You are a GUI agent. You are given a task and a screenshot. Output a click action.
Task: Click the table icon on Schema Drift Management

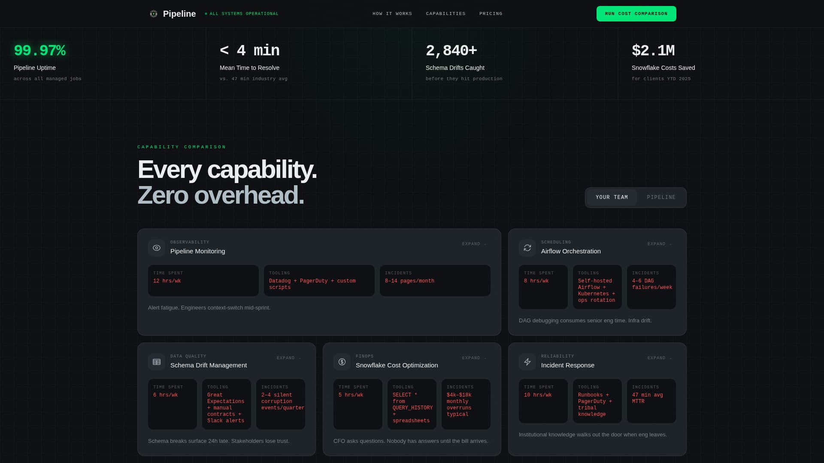coord(157,362)
